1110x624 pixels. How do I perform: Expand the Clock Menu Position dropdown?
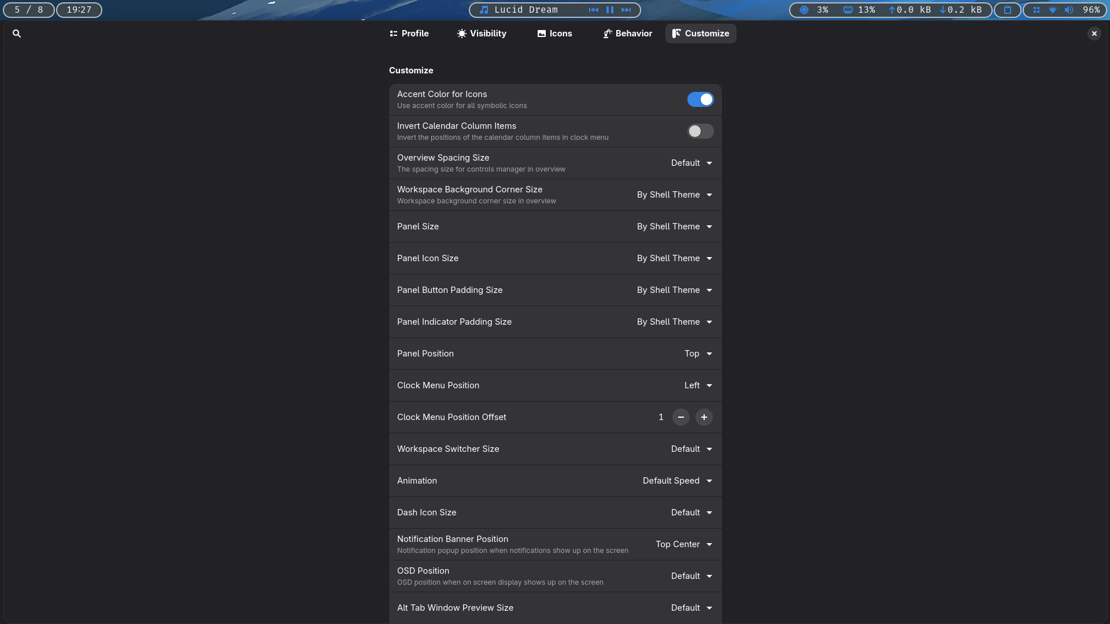698,385
